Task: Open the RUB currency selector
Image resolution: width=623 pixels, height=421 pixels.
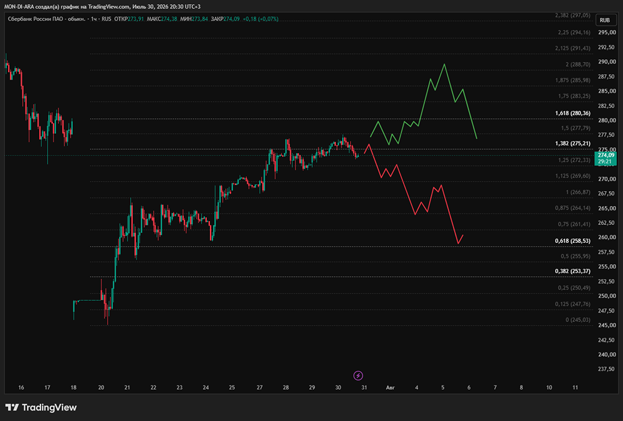Action: coord(605,20)
